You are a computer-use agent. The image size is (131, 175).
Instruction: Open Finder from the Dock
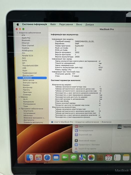[x=30, y=157]
